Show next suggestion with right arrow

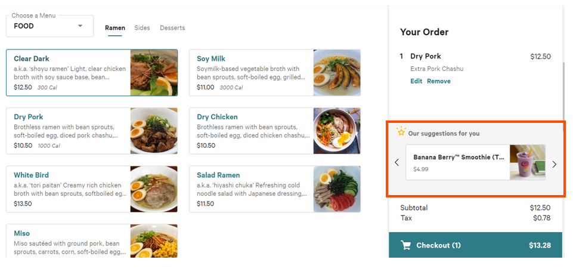[x=554, y=164]
